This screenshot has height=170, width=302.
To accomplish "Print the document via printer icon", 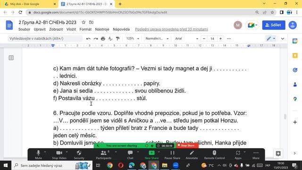I will pyautogui.click(x=103, y=39).
